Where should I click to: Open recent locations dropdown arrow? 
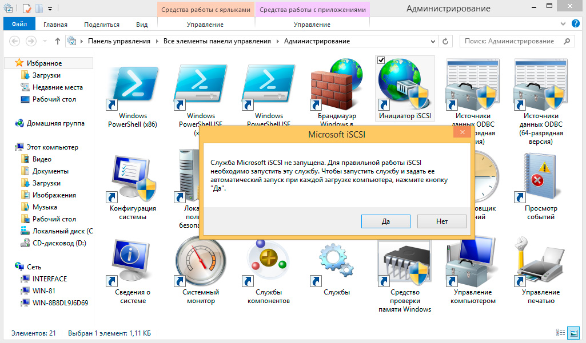tap(45, 41)
